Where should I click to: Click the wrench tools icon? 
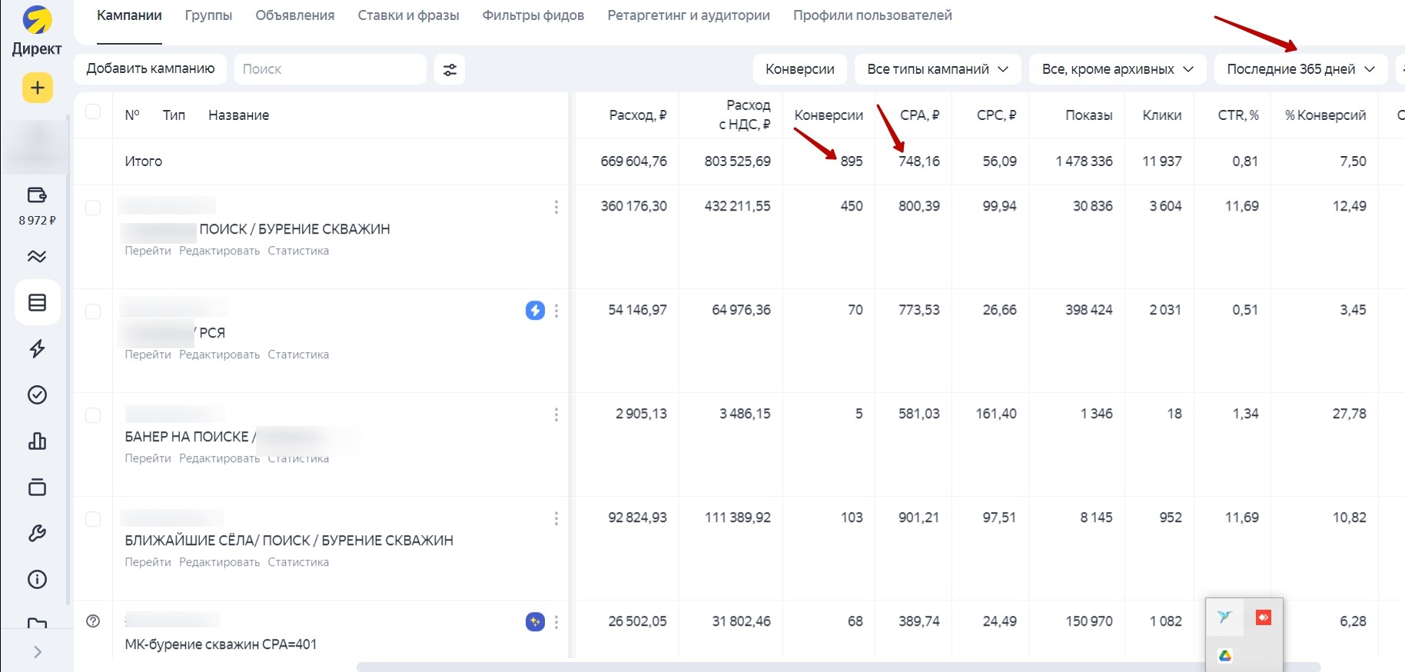coord(37,534)
